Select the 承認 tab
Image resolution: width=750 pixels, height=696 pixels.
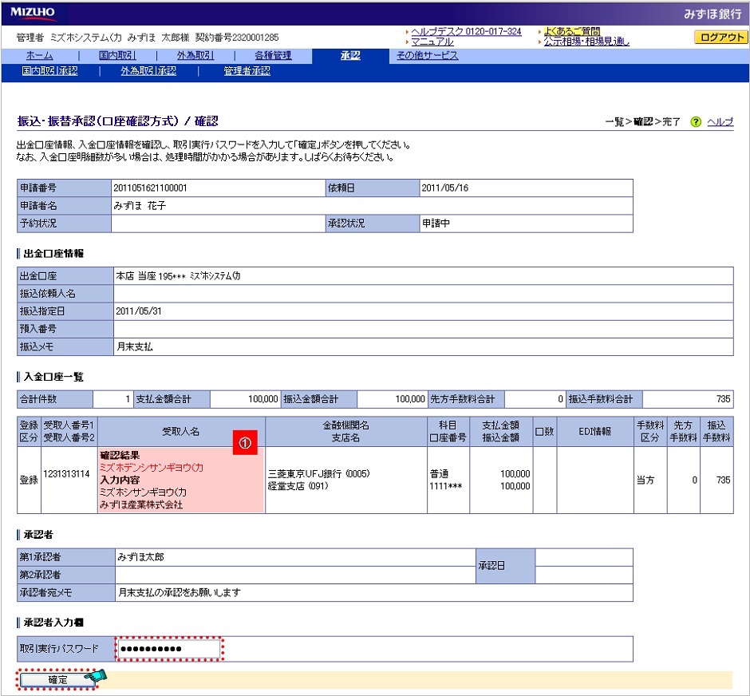coord(350,56)
